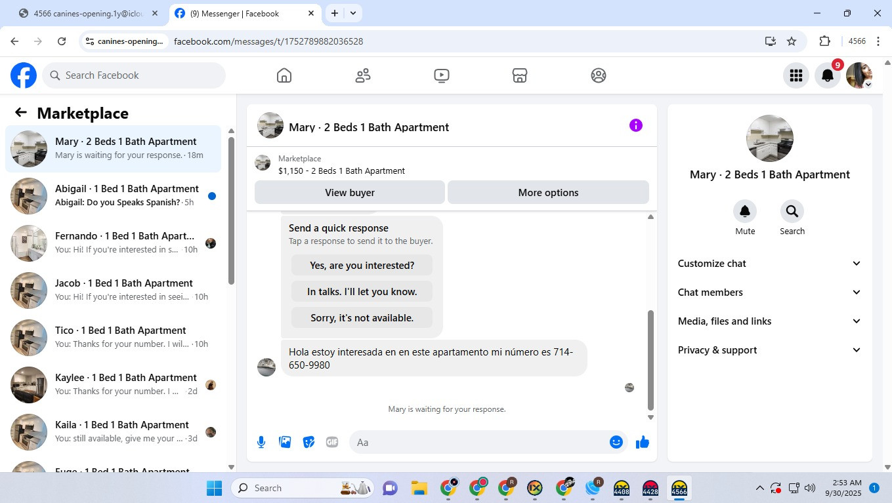
Task: Open the 4428 taskbar app
Action: coord(650,488)
